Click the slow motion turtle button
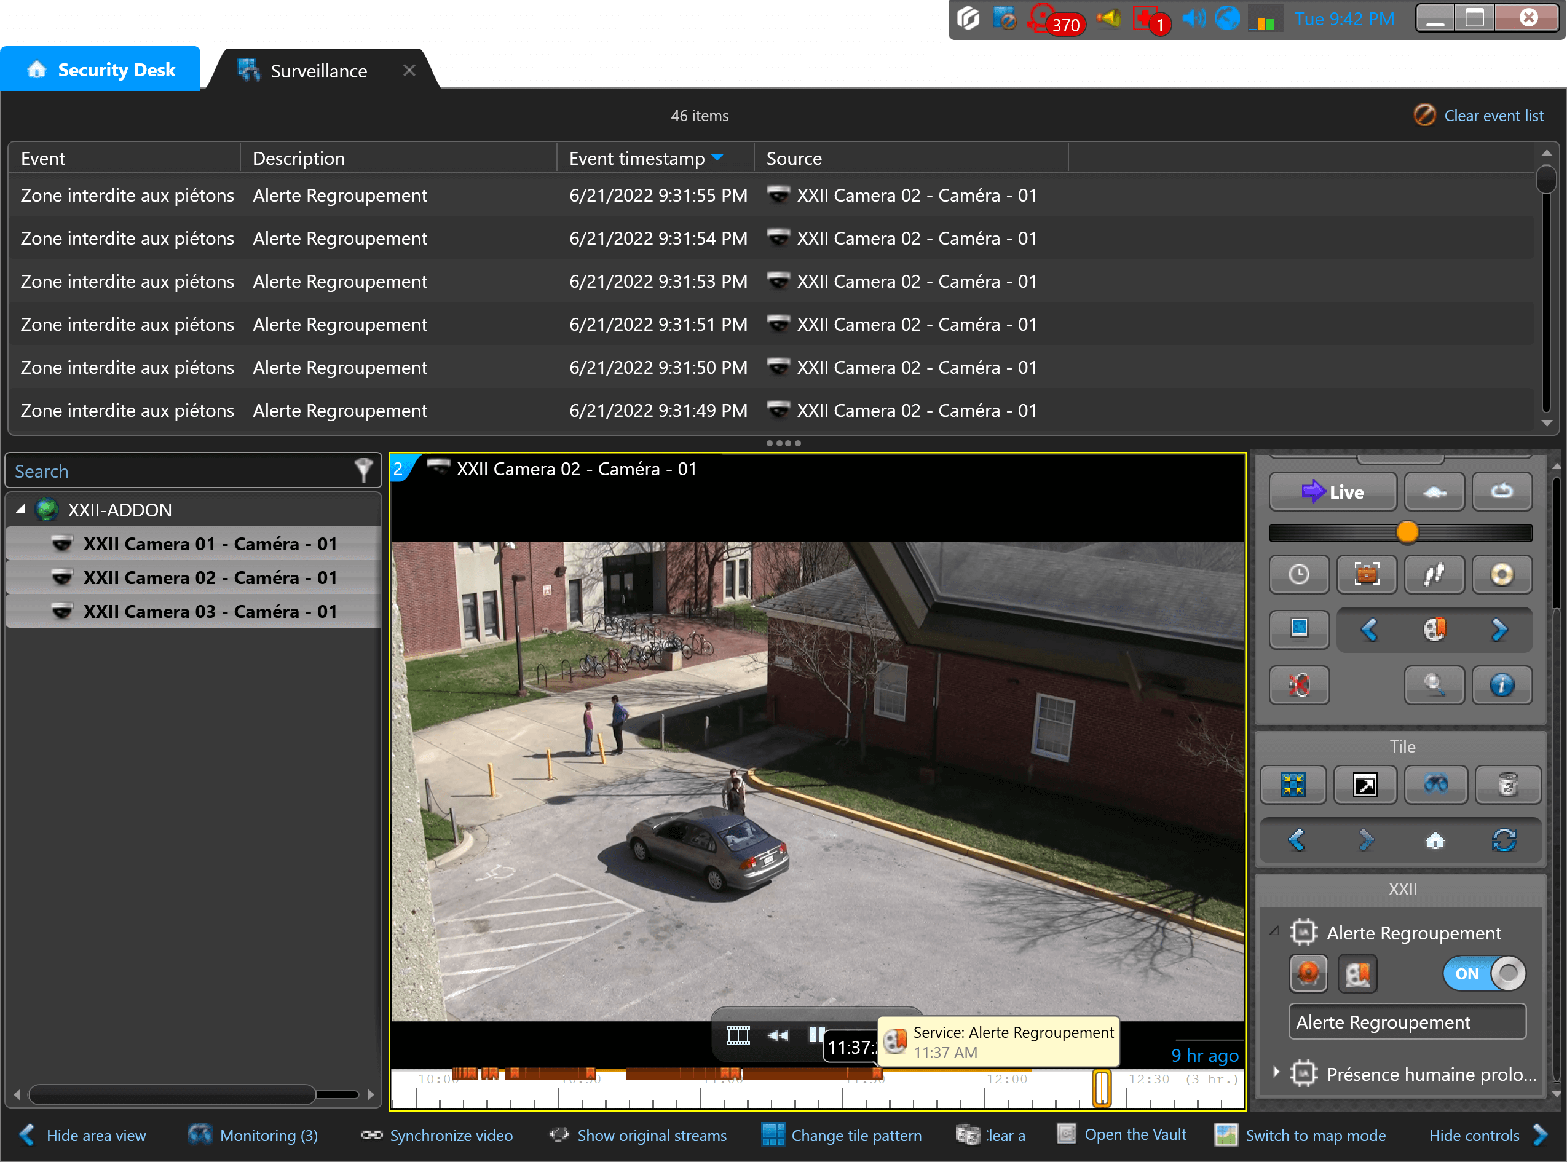Viewport: 1567px width, 1162px height. [1434, 492]
